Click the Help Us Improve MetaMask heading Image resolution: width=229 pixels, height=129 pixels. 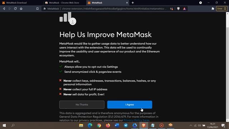click(x=106, y=35)
